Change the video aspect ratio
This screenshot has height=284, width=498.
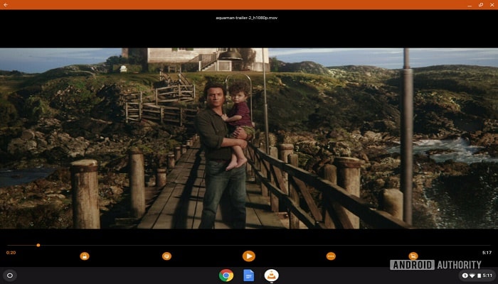point(413,256)
